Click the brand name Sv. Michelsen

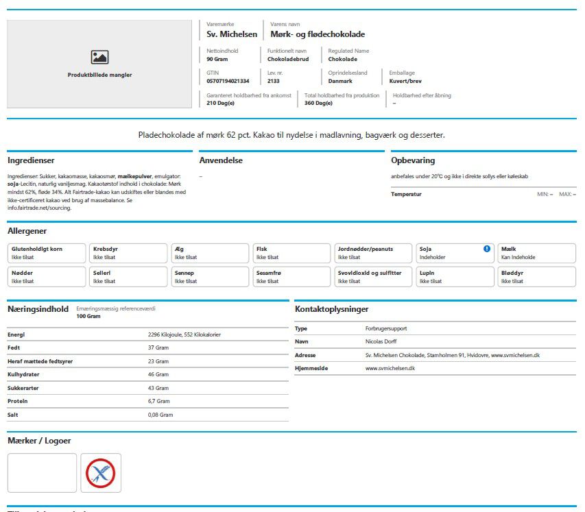pos(232,34)
